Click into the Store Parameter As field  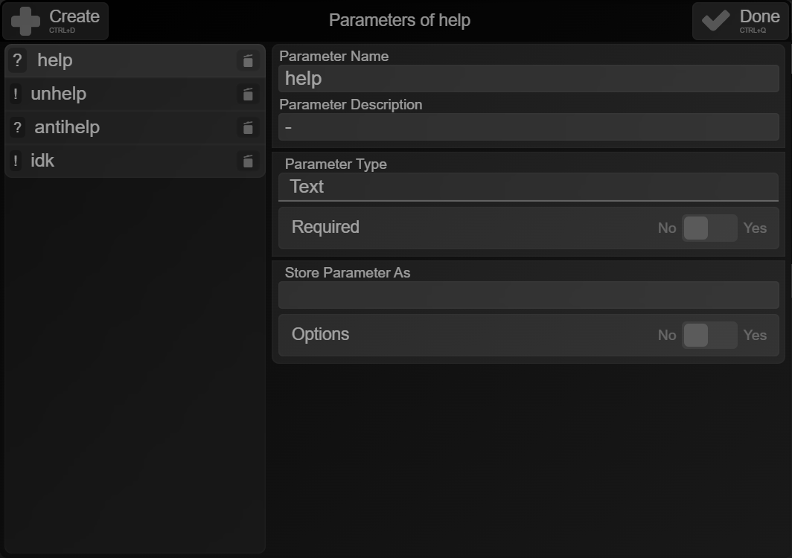[x=528, y=295]
